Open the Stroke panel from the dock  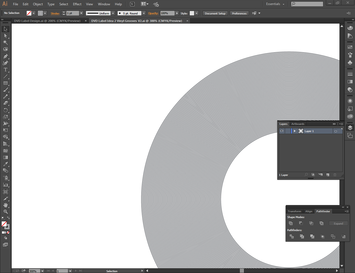tap(350, 74)
